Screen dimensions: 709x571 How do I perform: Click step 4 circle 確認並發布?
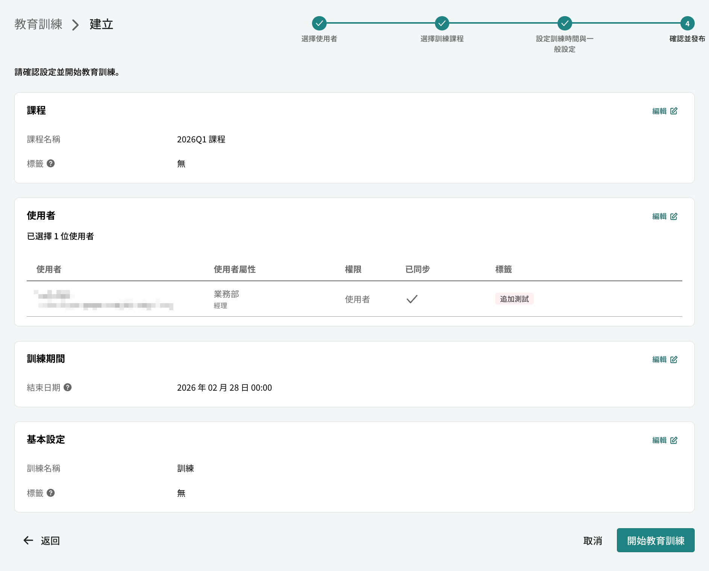pyautogui.click(x=687, y=23)
